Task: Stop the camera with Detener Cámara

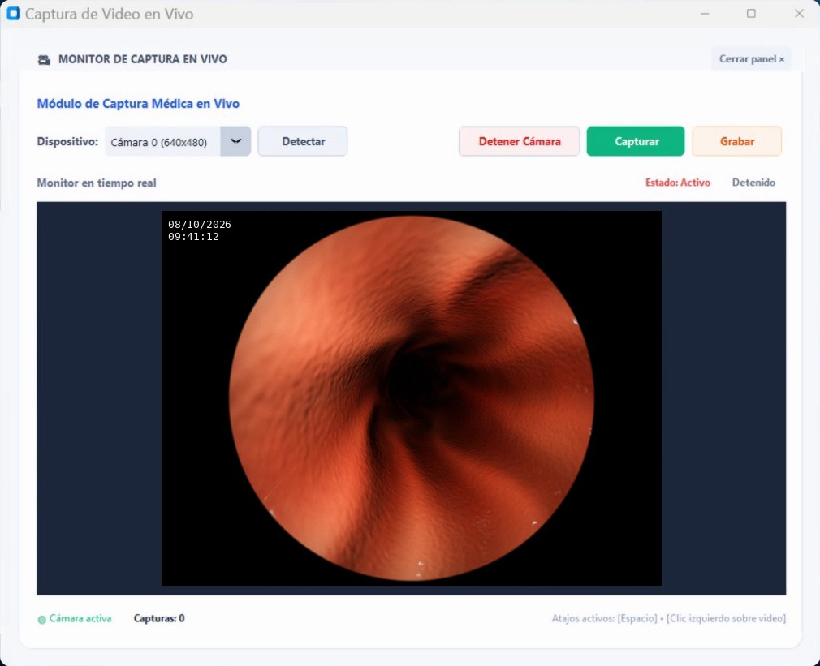Action: tap(520, 141)
